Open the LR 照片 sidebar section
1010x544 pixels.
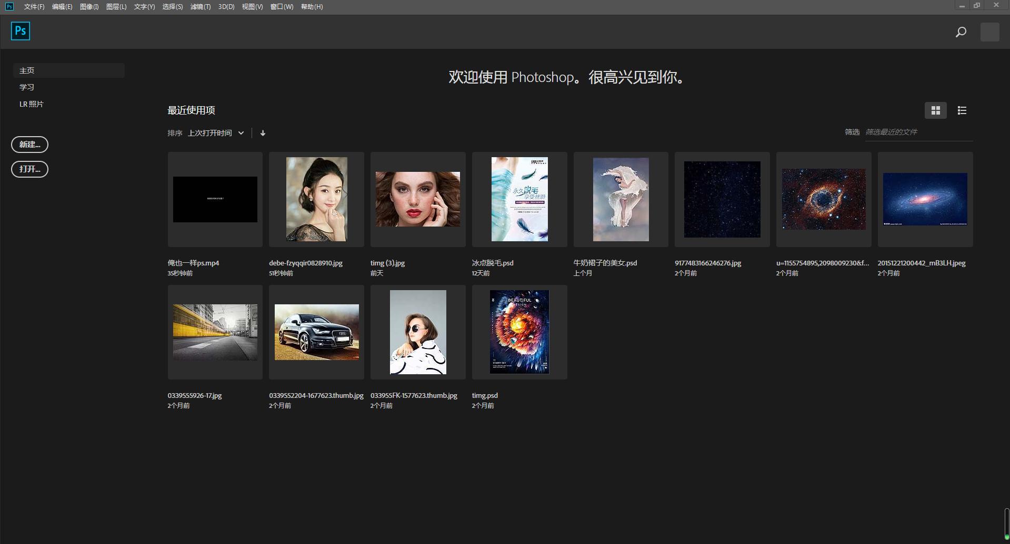click(31, 104)
